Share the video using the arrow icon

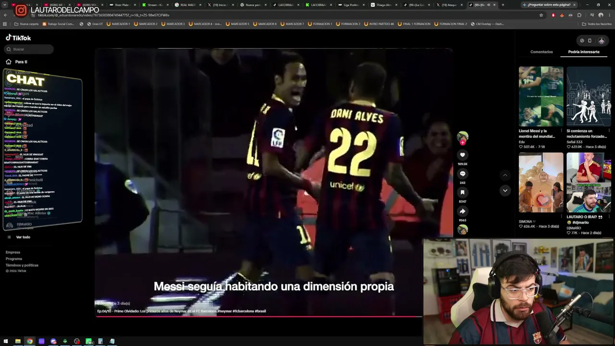click(x=463, y=211)
